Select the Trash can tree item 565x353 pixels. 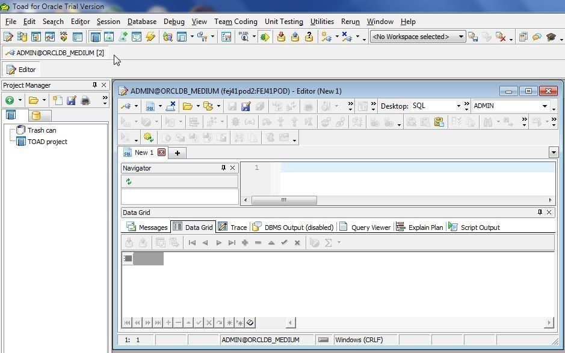coord(42,130)
